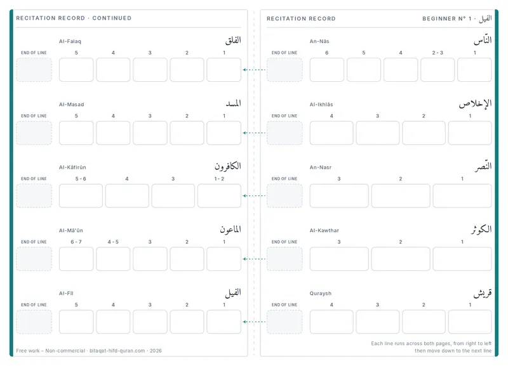
Task: Mark Al-Mâ'ûn verses 6-7 box
Action: tap(76, 259)
